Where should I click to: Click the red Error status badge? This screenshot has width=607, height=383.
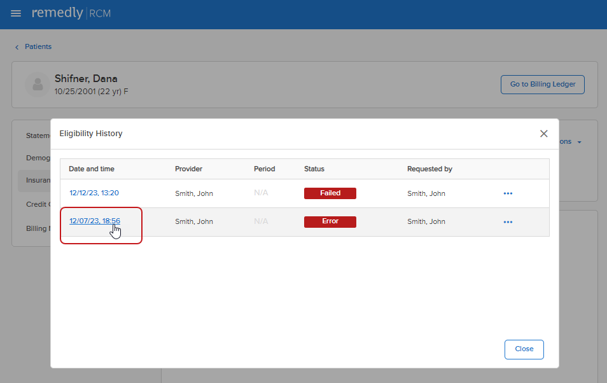(x=330, y=222)
